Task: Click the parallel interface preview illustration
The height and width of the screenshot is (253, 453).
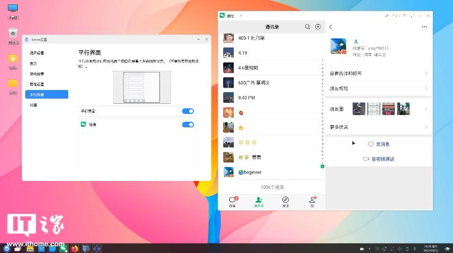Action: coord(141,87)
